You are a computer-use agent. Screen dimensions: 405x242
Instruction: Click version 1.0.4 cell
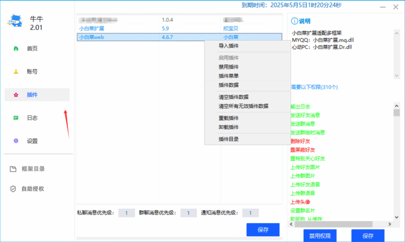click(x=167, y=20)
